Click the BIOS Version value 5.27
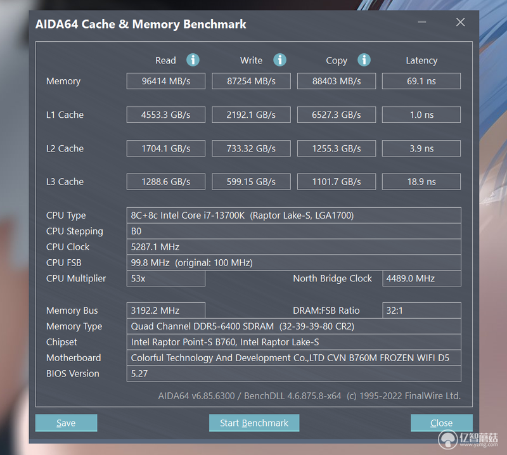Viewport: 507px width, 455px height. pyautogui.click(x=294, y=373)
